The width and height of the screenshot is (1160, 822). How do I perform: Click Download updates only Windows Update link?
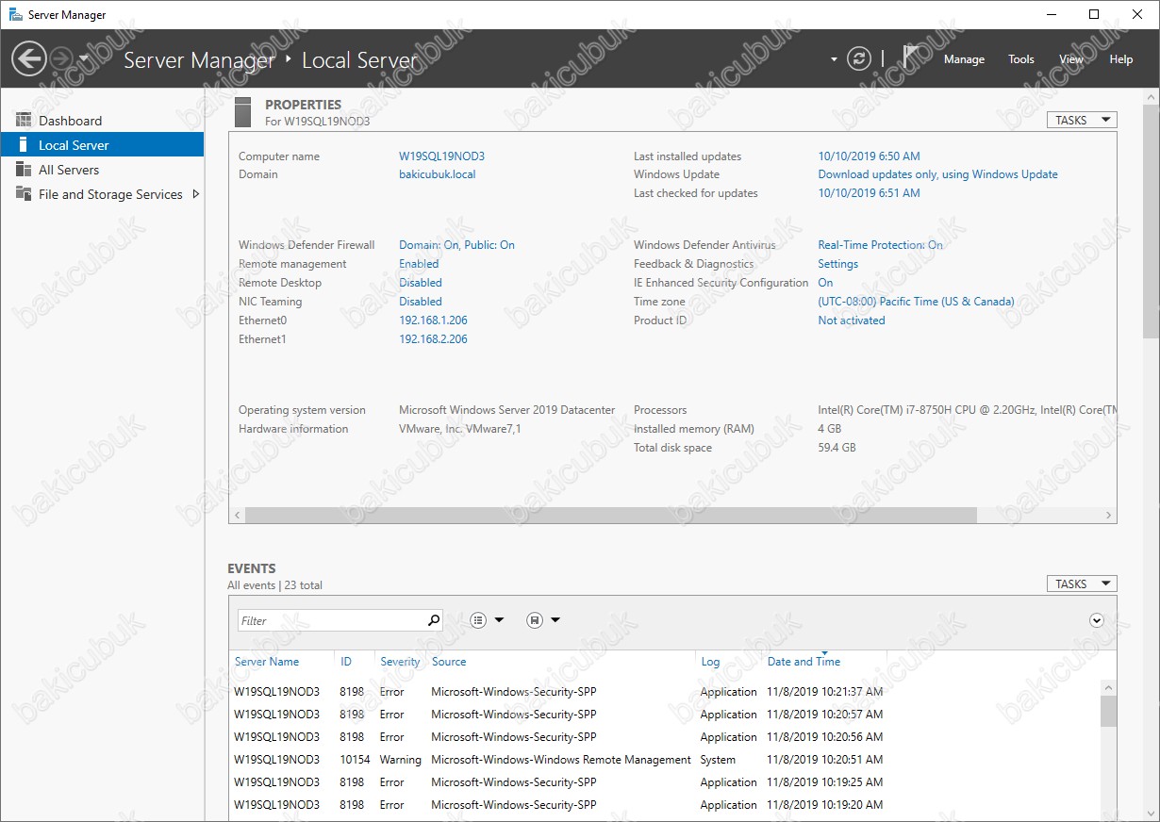(x=937, y=174)
